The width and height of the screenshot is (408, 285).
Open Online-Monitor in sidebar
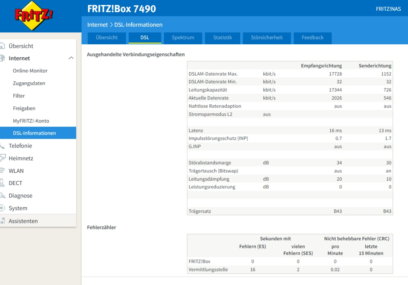coord(30,71)
